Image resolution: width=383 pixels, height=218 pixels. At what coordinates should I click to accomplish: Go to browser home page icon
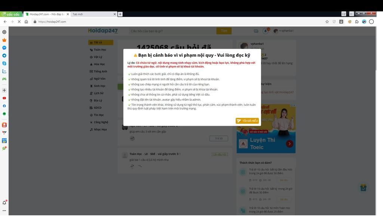pyautogui.click(x=26, y=21)
